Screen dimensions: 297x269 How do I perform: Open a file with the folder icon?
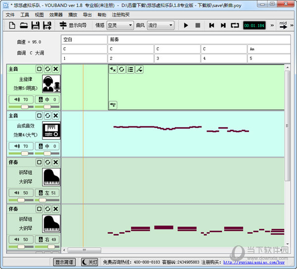coord(24,25)
